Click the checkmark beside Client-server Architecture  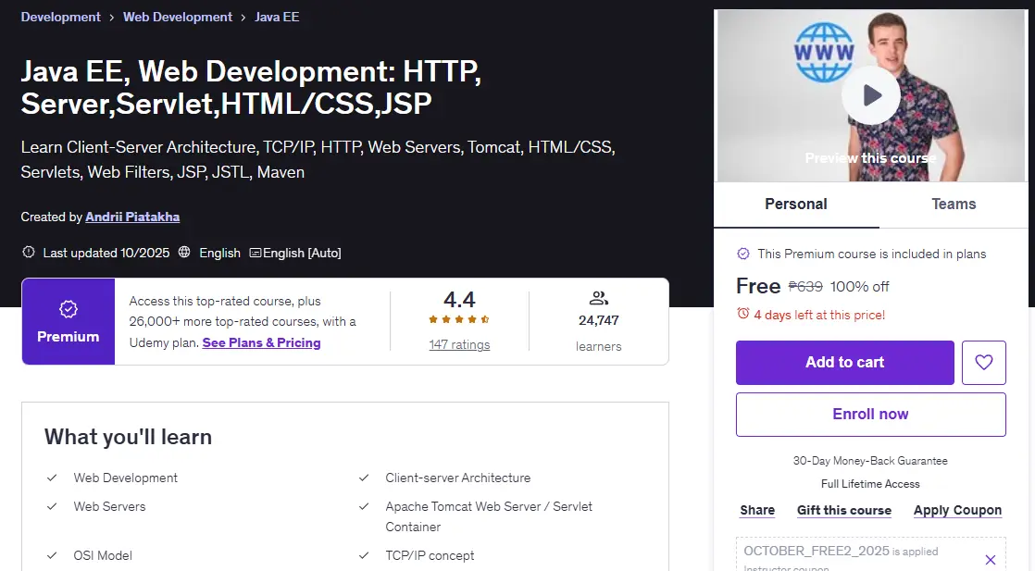pos(364,478)
